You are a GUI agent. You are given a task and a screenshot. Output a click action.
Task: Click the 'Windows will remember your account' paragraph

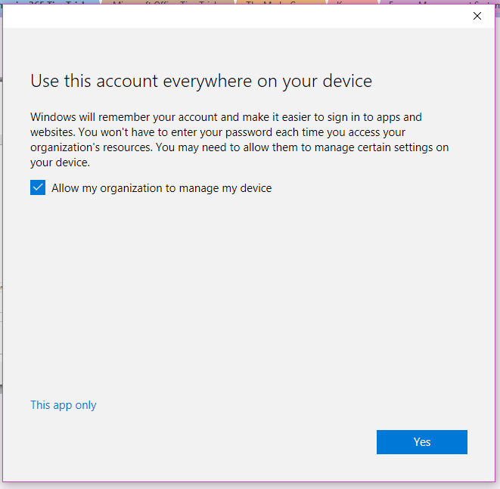click(113, 117)
